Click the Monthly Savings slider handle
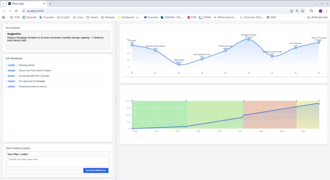Screen dimensions: 330x180 coord(226,50)
